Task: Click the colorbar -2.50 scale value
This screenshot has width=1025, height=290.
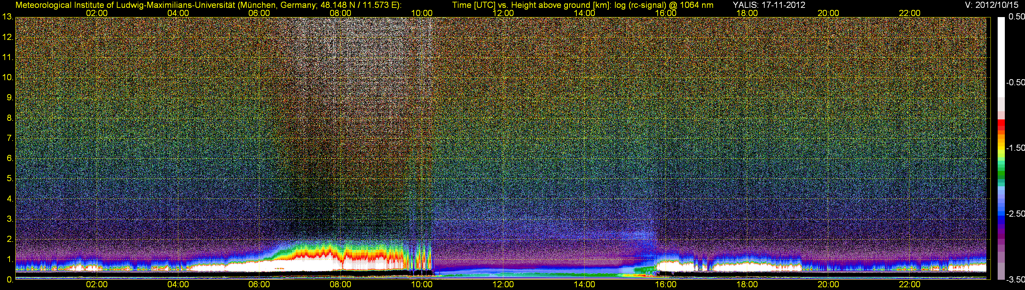Action: [x=1015, y=214]
